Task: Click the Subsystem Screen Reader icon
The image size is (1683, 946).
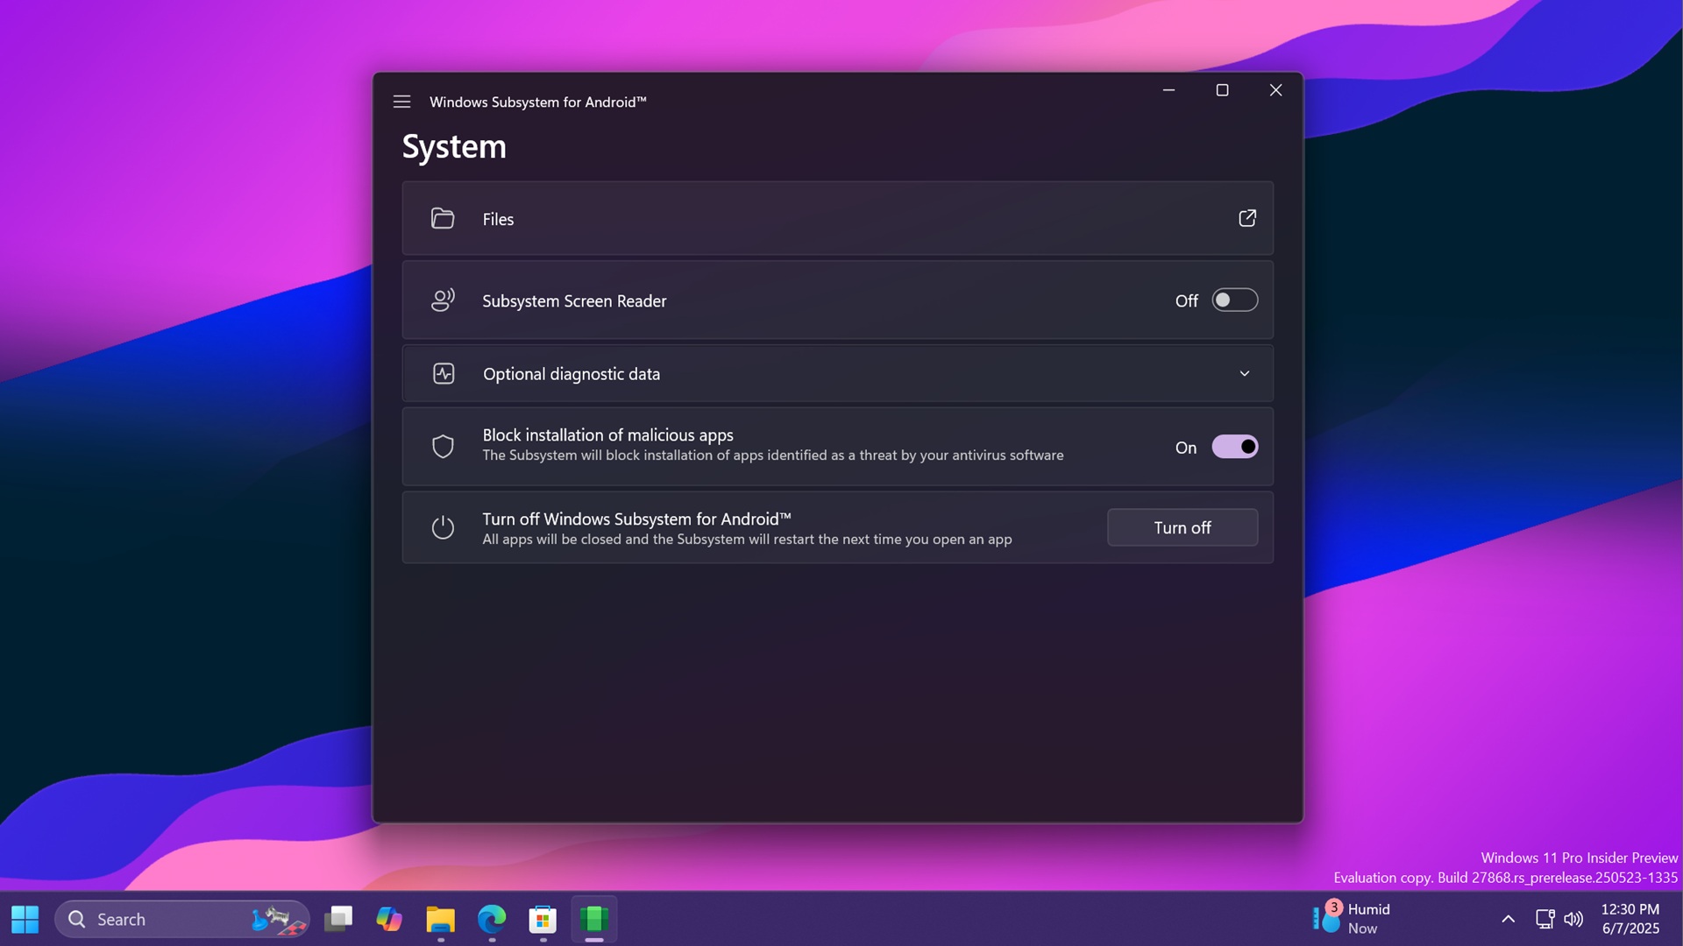Action: pos(444,300)
